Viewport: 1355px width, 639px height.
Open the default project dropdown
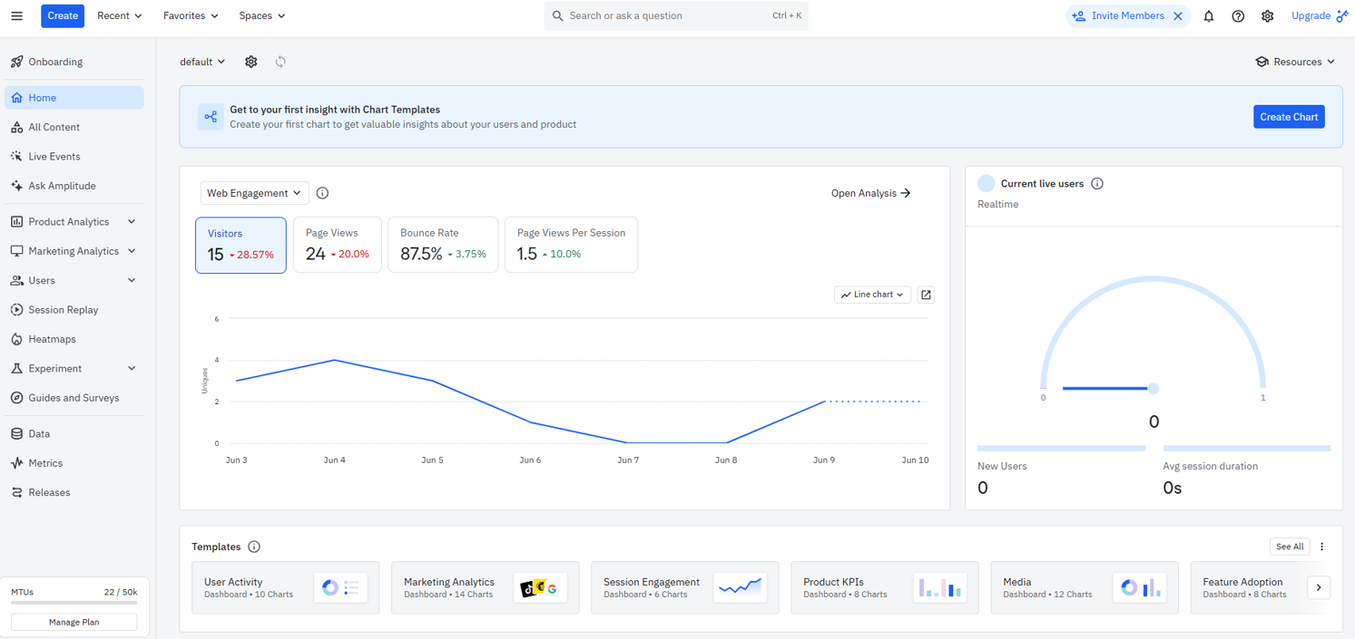202,62
